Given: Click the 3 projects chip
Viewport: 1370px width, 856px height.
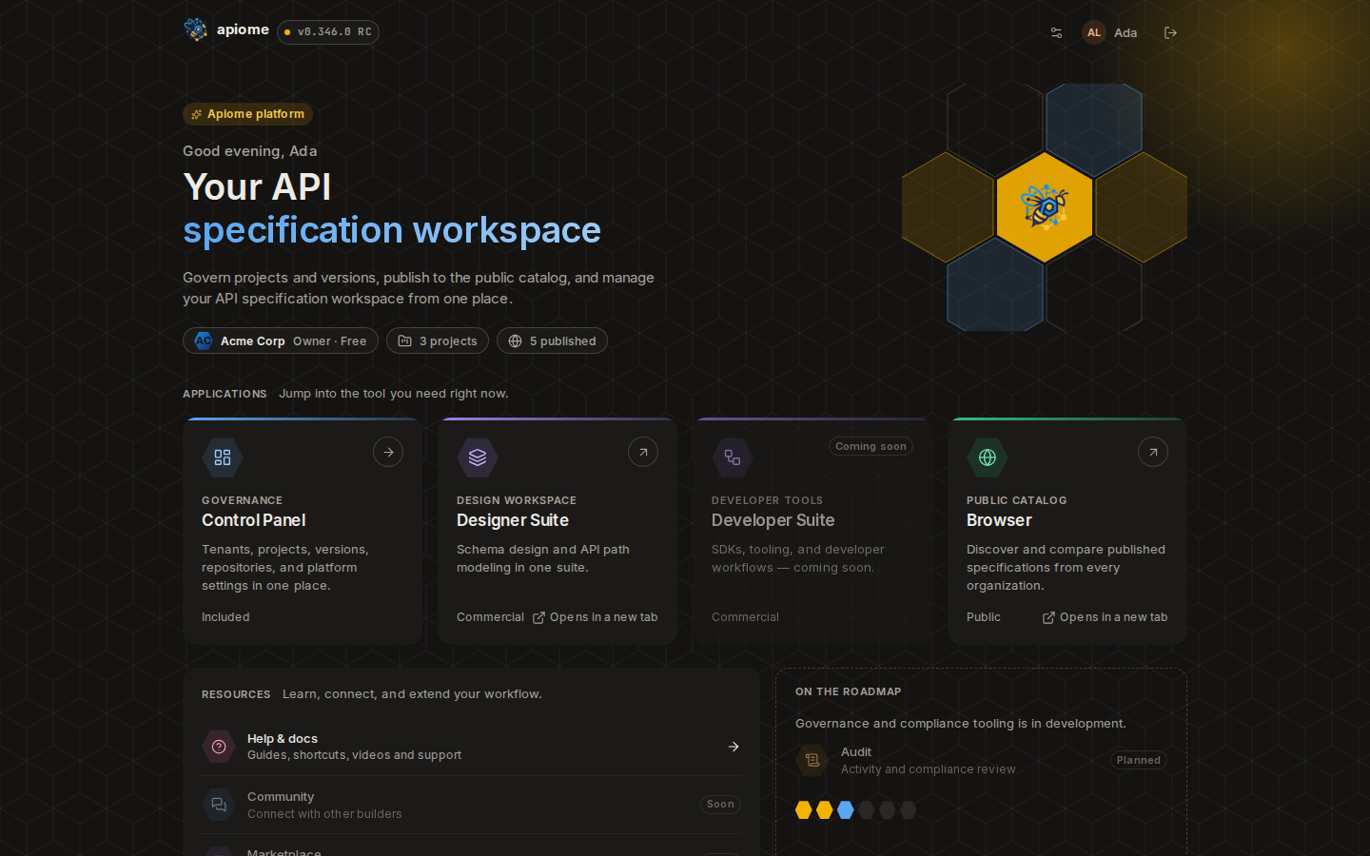Looking at the screenshot, I should [438, 340].
